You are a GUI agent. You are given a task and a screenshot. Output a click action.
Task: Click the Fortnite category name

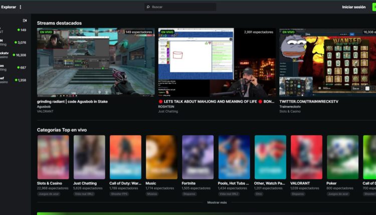tap(189, 183)
